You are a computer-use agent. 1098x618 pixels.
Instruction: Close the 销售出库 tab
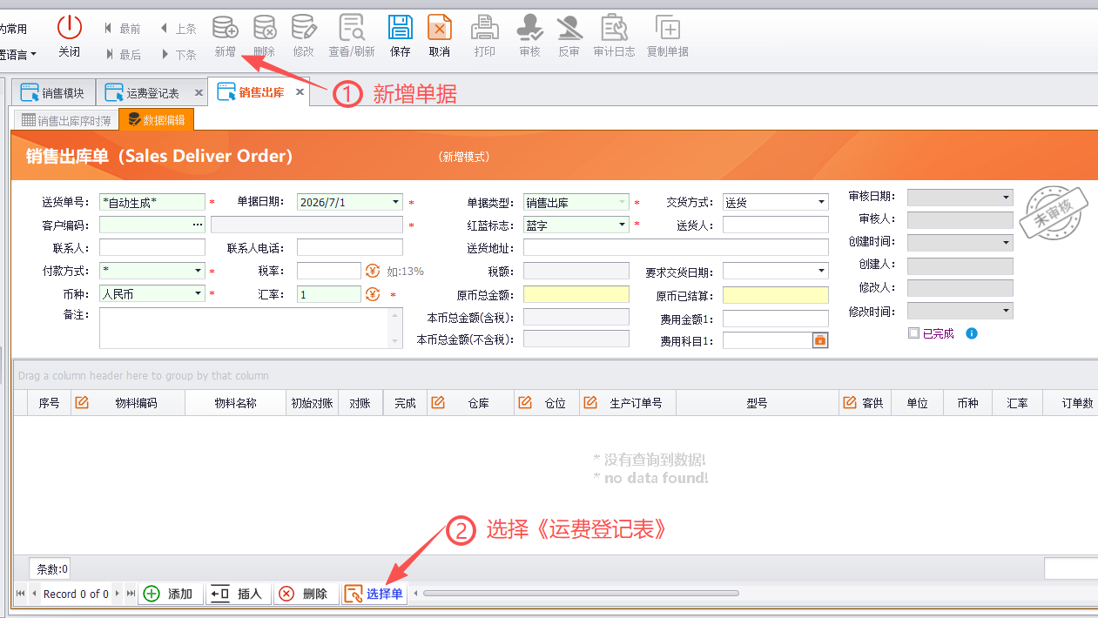tap(300, 91)
